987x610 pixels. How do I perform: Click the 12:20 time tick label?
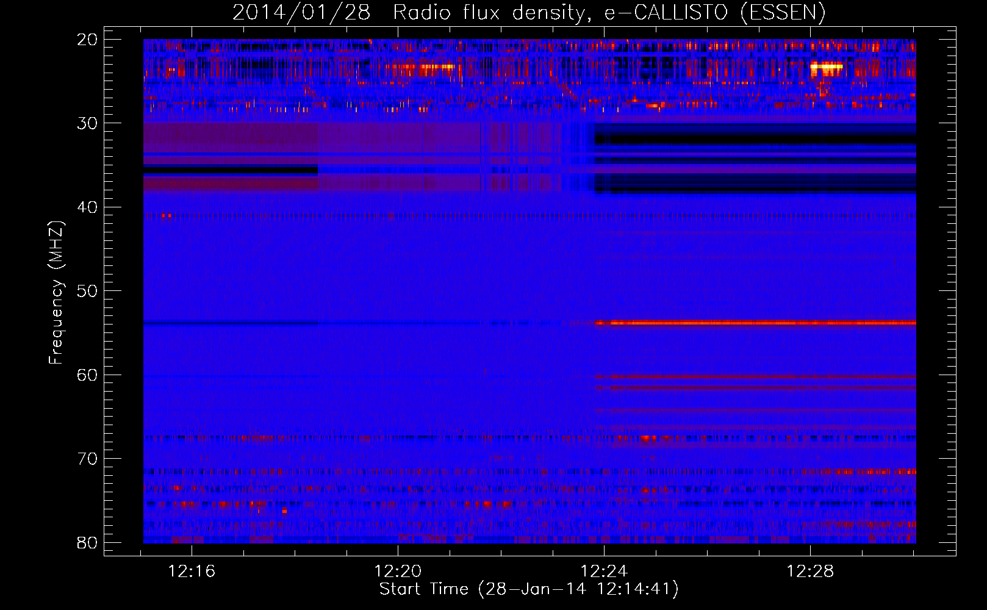[398, 572]
